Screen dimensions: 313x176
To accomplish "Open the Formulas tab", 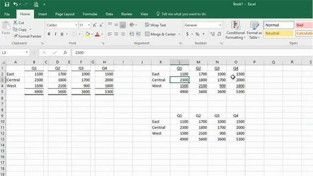I will pyautogui.click(x=90, y=14).
